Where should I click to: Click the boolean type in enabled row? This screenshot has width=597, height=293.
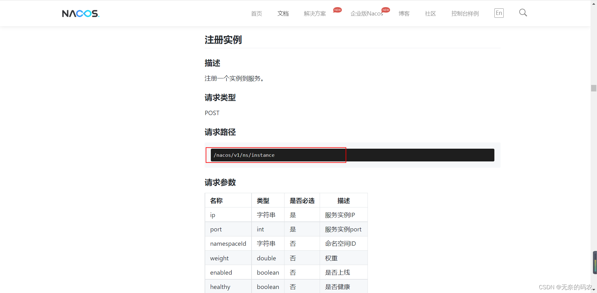[268, 272]
